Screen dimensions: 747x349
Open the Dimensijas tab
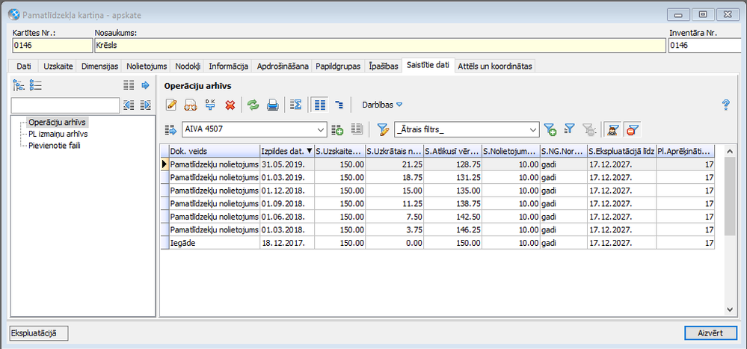point(99,67)
